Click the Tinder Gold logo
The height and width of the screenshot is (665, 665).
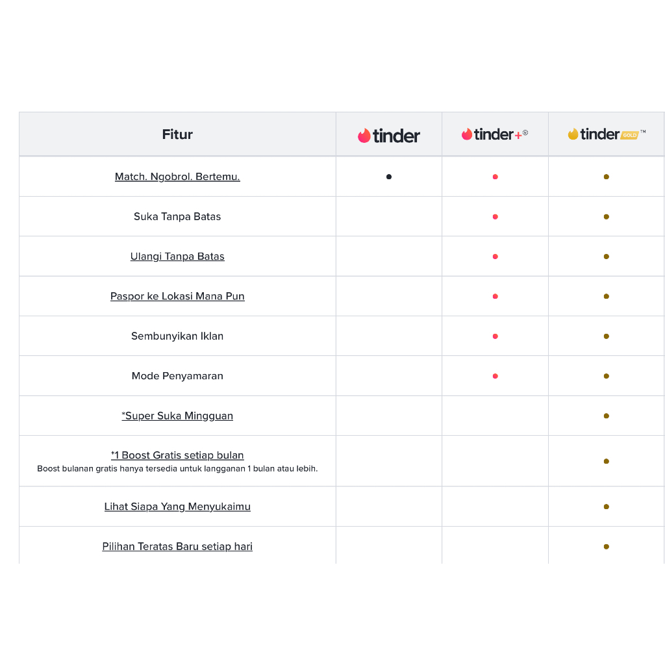(607, 134)
